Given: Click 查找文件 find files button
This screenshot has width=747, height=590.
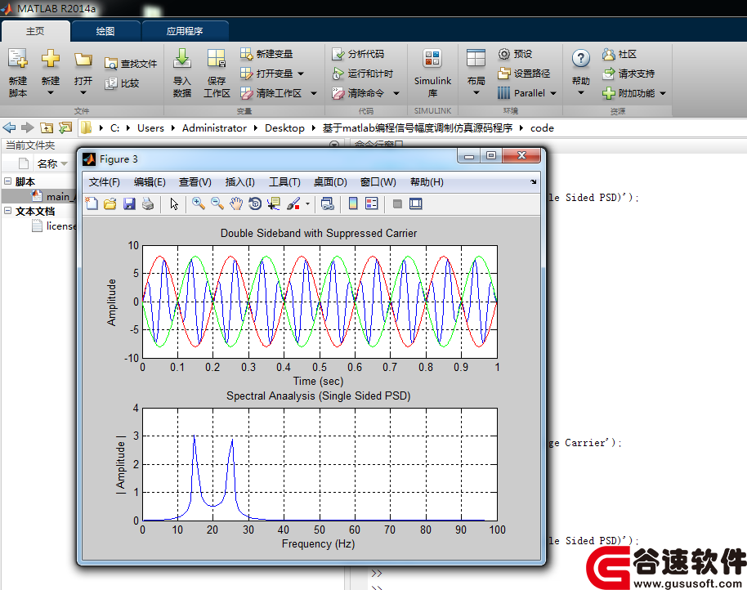Looking at the screenshot, I should point(131,64).
